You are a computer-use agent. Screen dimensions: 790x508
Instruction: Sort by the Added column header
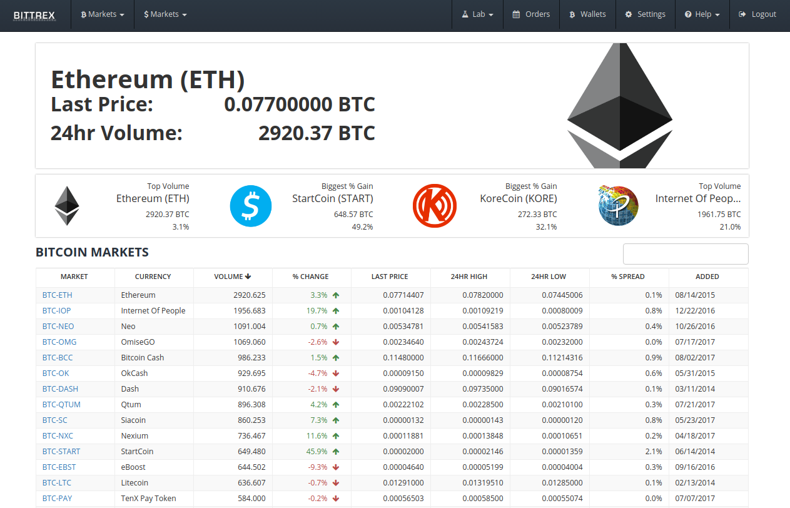tap(707, 277)
